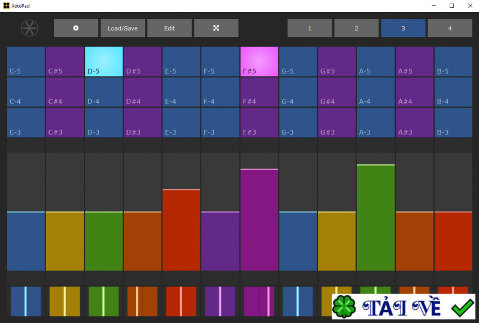Click the small orange horizontal slider under D#3 column

tap(143, 301)
